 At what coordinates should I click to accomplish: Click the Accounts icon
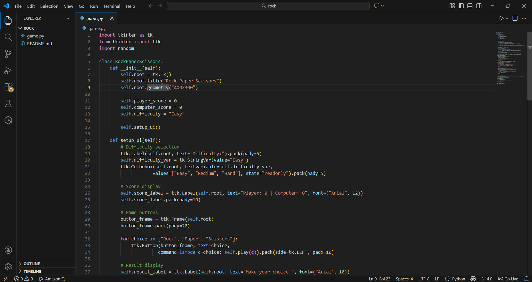tap(8, 250)
